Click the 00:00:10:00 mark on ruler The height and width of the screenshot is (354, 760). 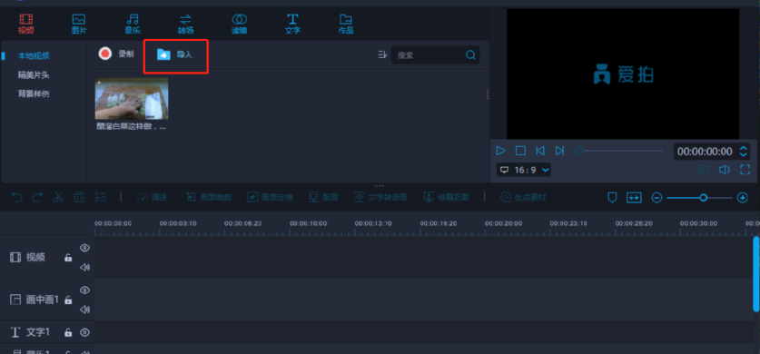(x=308, y=223)
